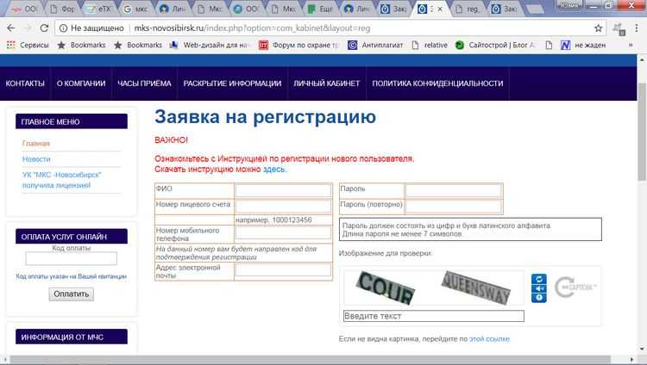Open site info for 'Не защищено'
The width and height of the screenshot is (647, 365).
click(91, 28)
